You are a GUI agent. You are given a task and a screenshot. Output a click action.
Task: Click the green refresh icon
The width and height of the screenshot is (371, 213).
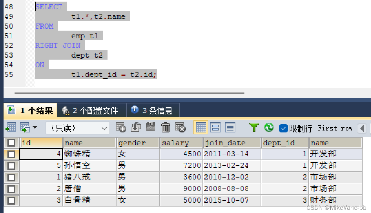click(x=269, y=128)
